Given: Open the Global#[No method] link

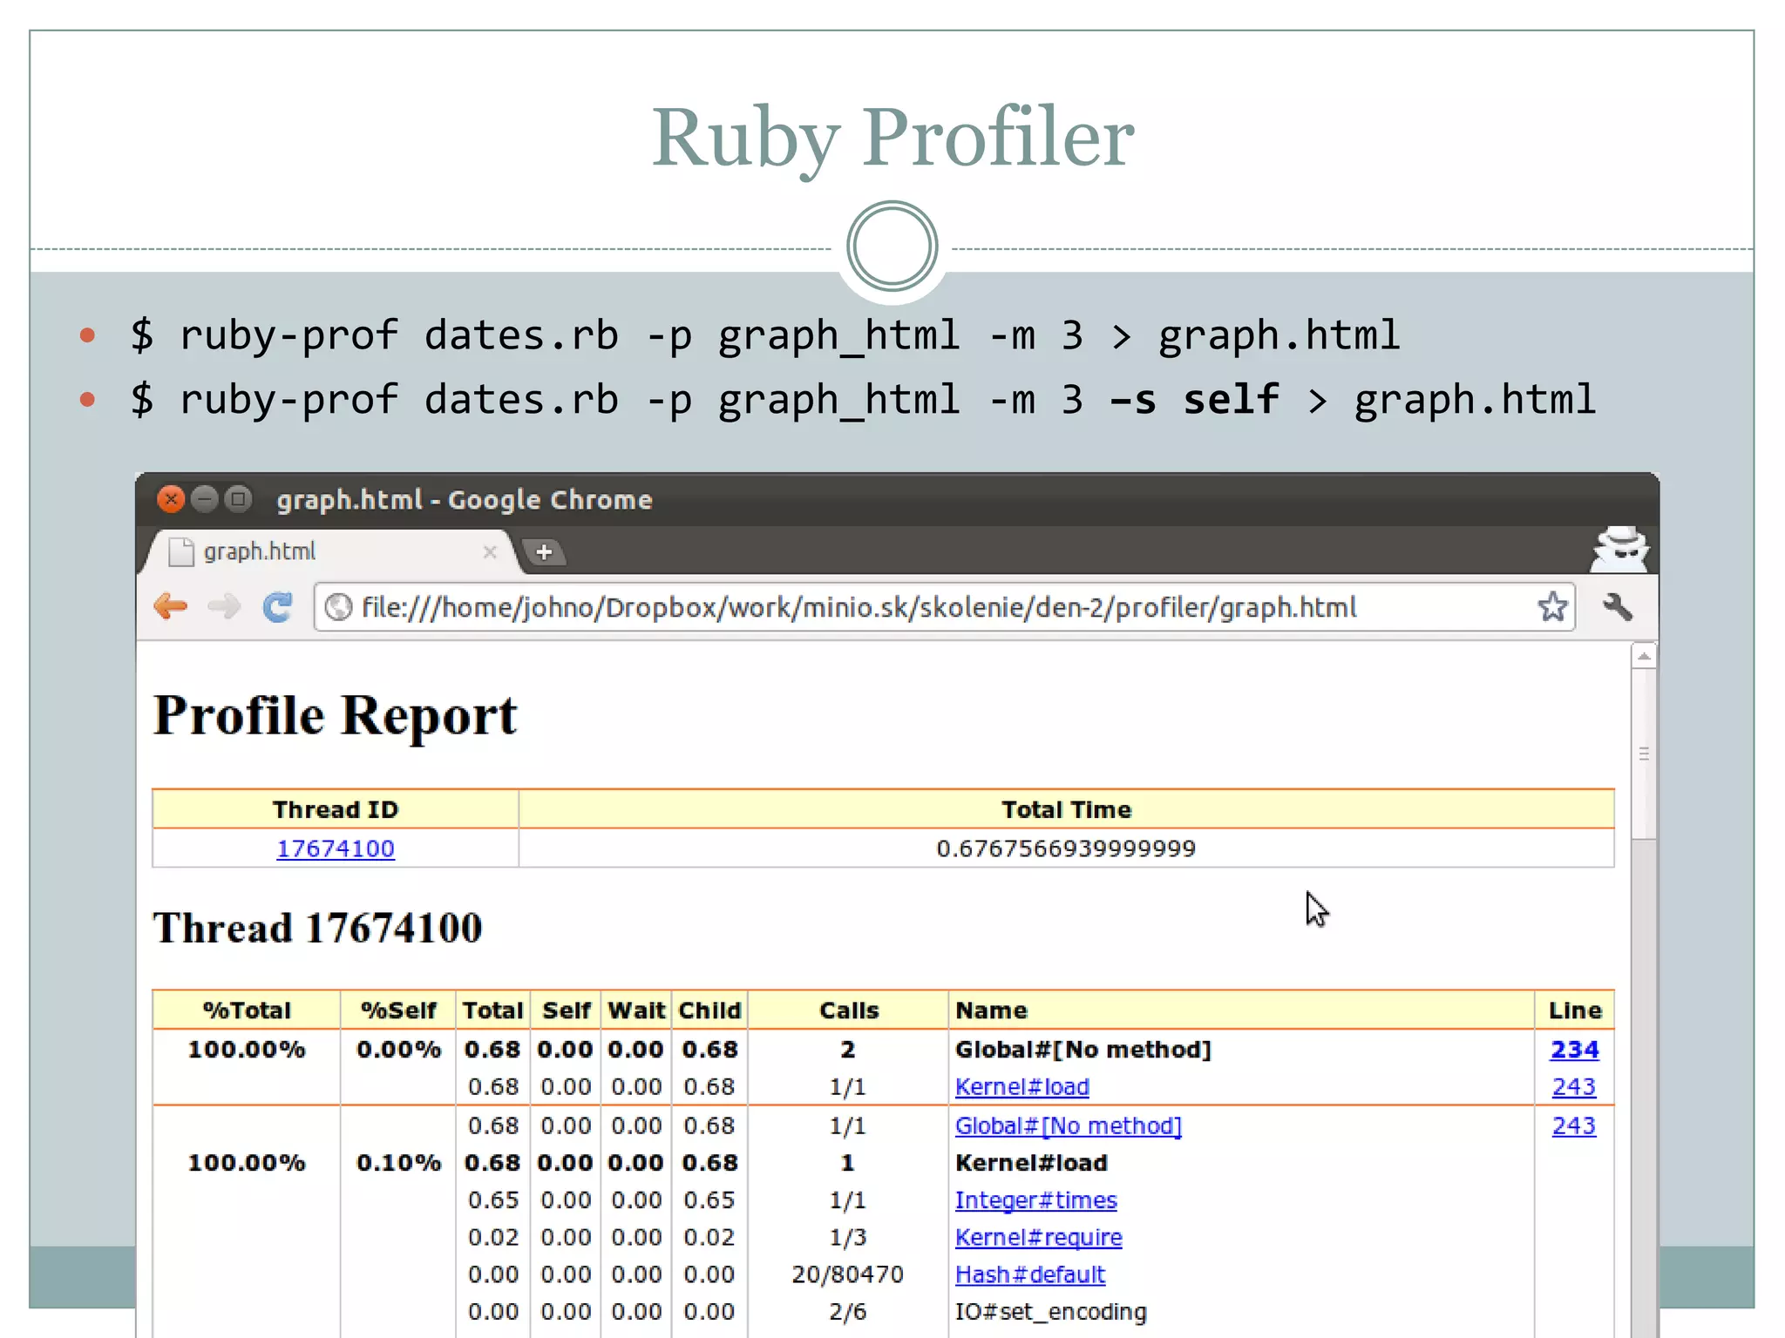Looking at the screenshot, I should click(1069, 1125).
